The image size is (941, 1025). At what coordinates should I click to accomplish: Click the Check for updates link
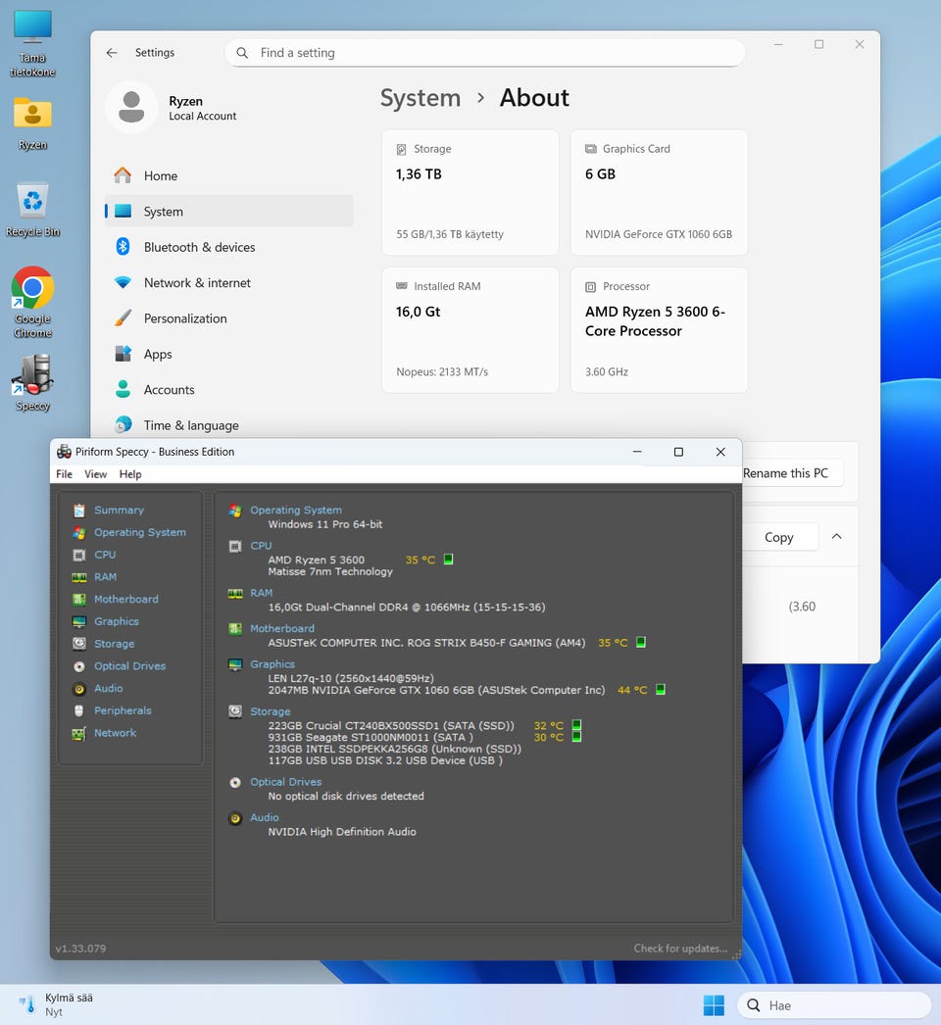click(x=679, y=949)
